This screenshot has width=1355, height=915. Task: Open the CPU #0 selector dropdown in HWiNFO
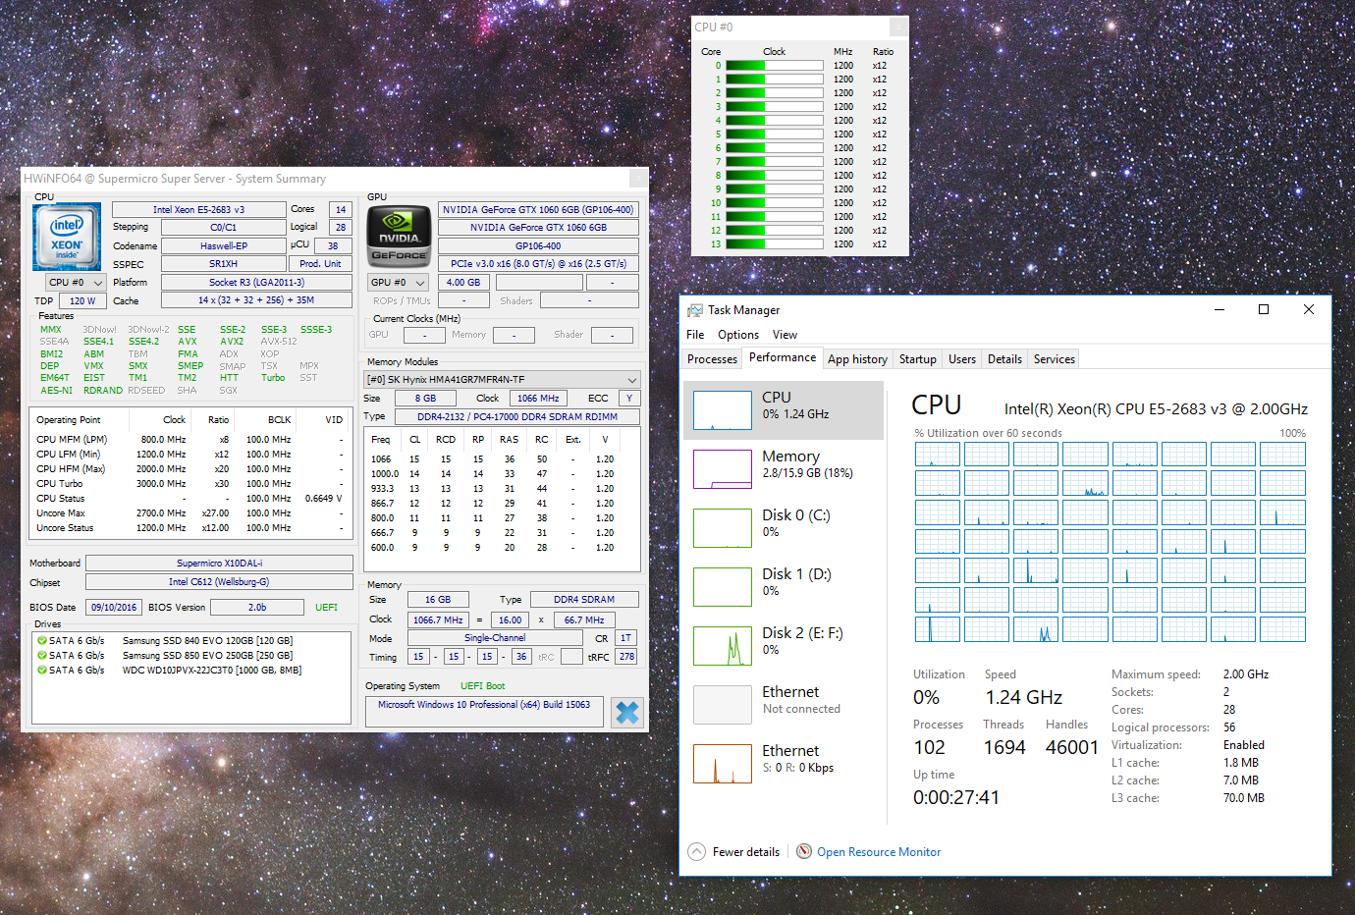point(77,283)
